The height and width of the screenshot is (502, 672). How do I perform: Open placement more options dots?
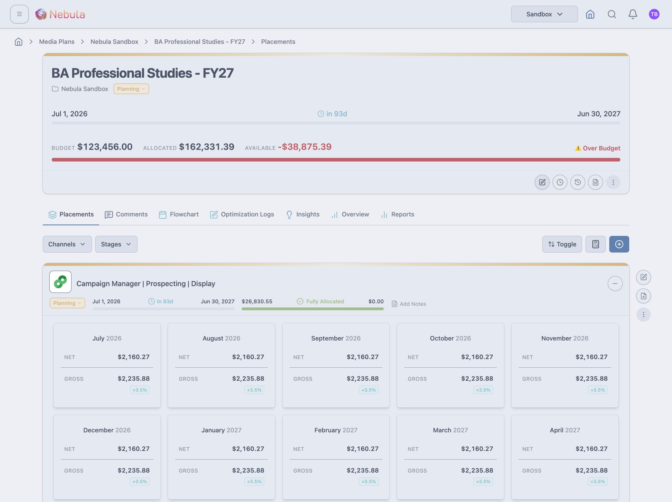pyautogui.click(x=643, y=314)
